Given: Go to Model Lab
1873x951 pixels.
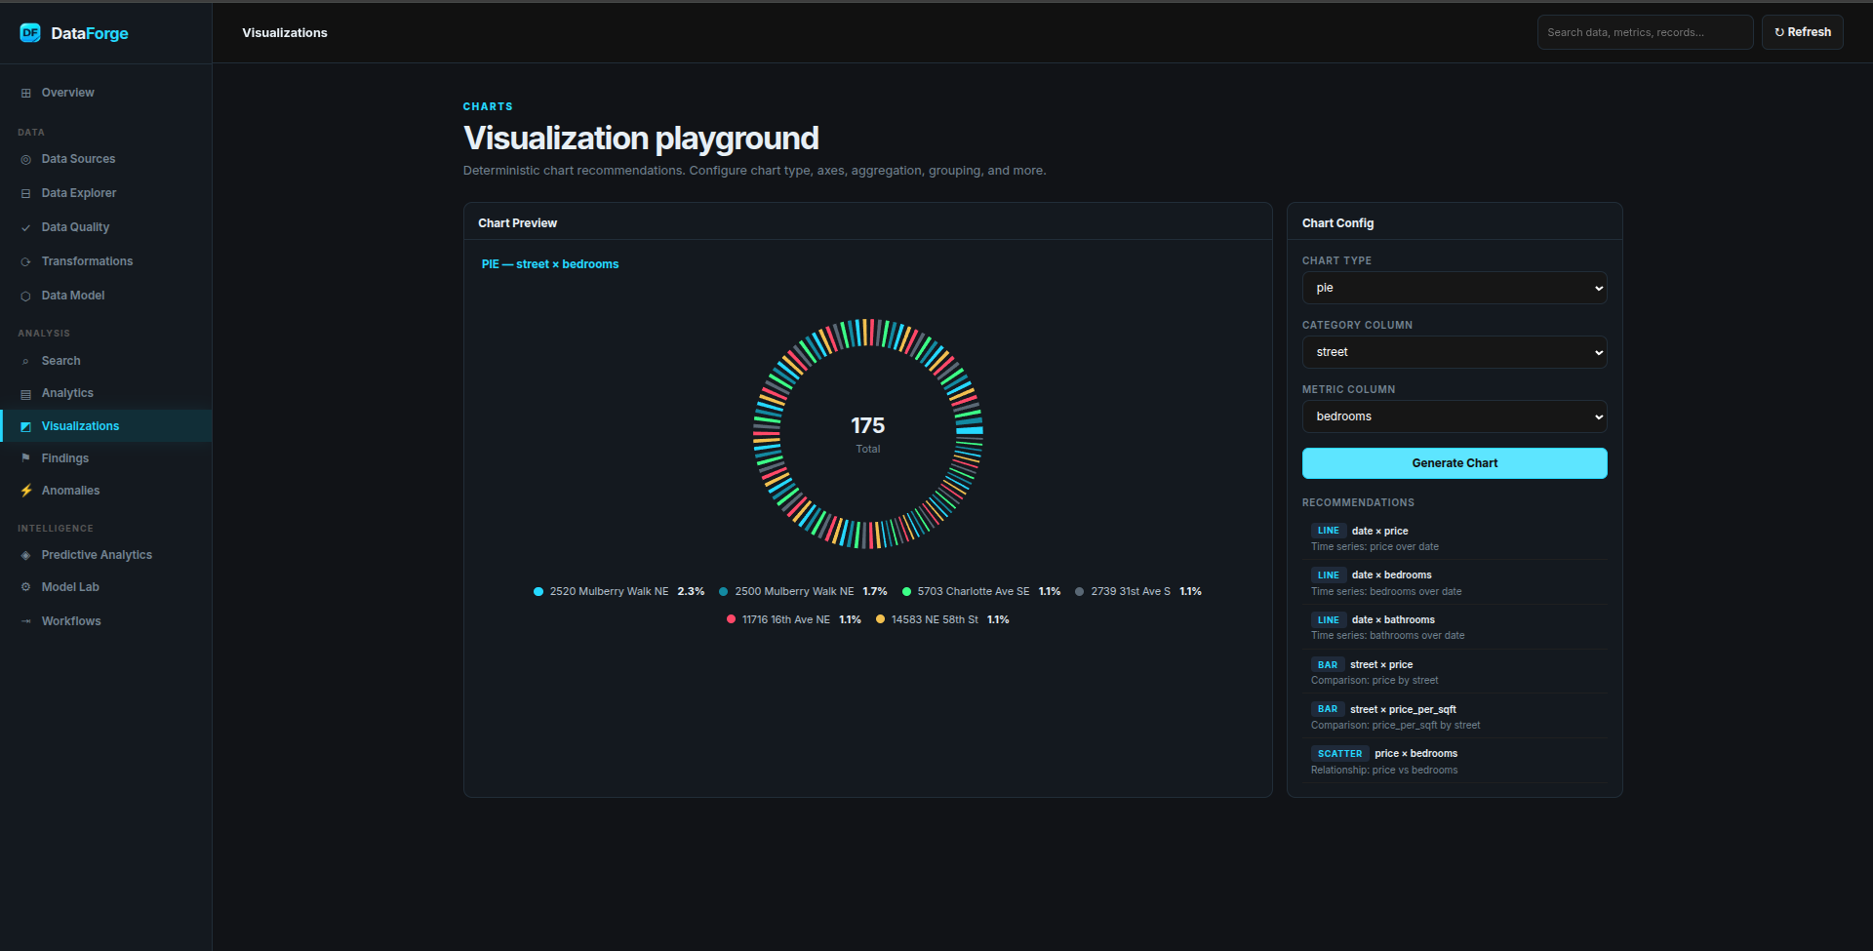Looking at the screenshot, I should point(105,587).
